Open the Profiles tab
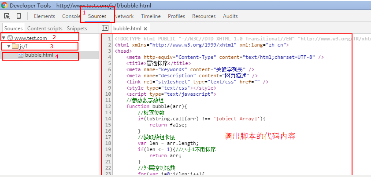The image size is (371, 177). 176,16
